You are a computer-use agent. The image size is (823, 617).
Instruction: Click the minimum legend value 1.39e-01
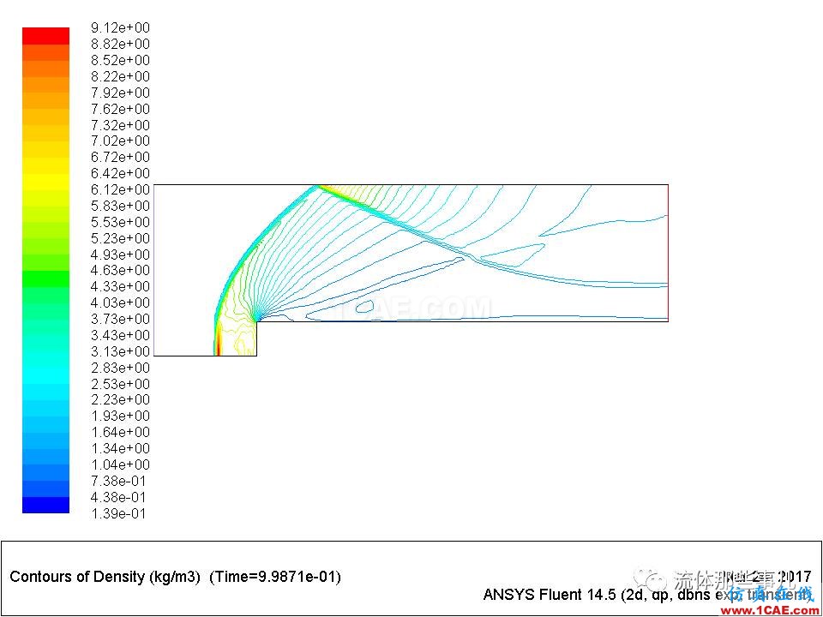coord(118,513)
